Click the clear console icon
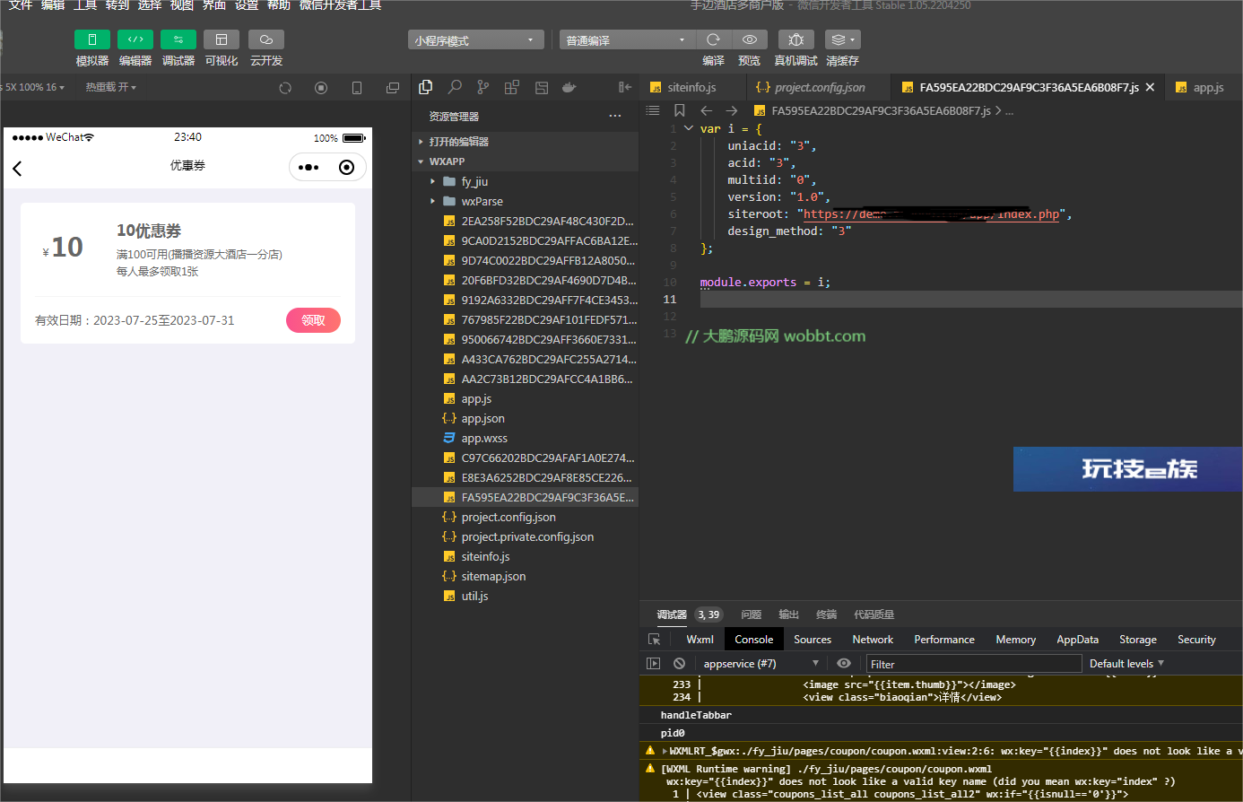The width and height of the screenshot is (1243, 802). coord(679,663)
